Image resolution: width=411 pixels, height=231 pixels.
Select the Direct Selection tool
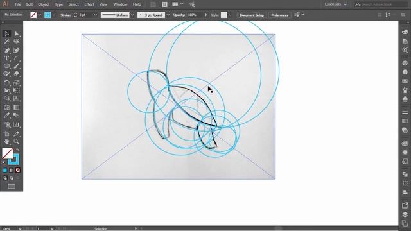pos(16,33)
